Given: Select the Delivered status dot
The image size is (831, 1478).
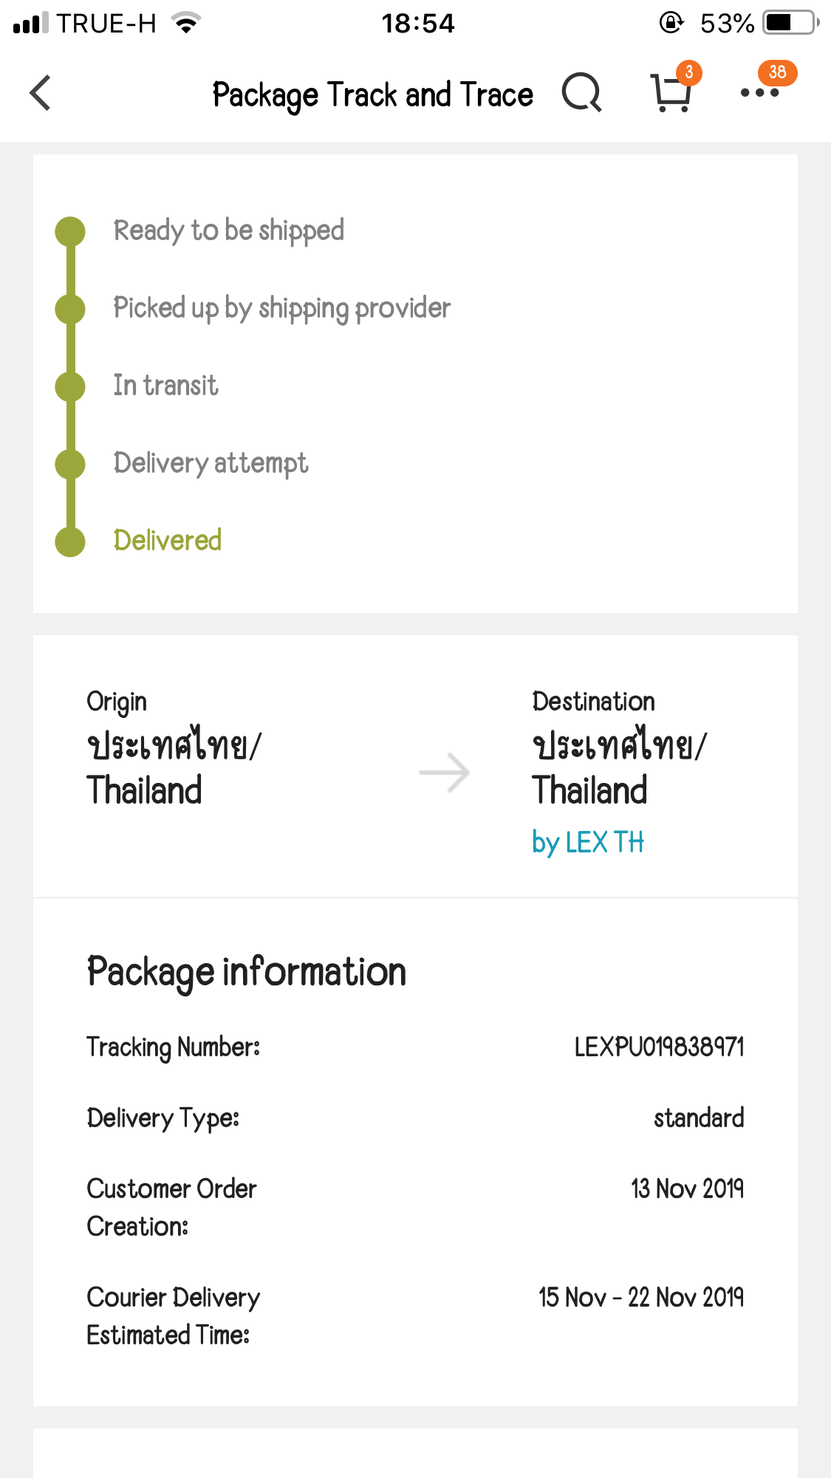Looking at the screenshot, I should point(71,541).
